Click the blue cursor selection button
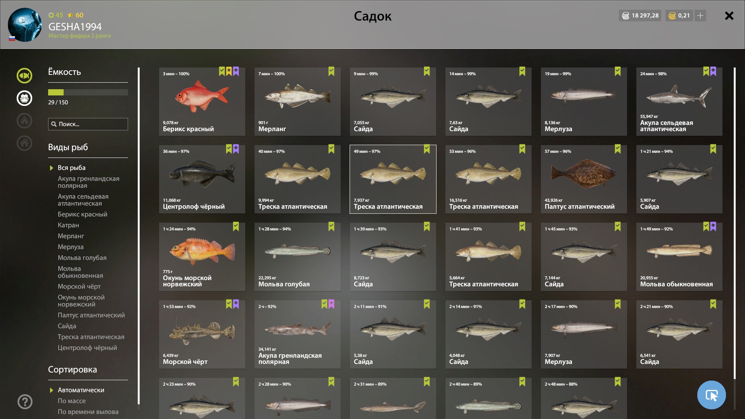Viewport: 745px width, 419px height. click(711, 395)
